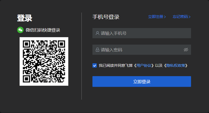Focus the 请输入手机号 phone number field
This screenshot has height=113, width=209.
(x=142, y=33)
